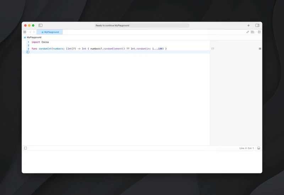Click the stop execution square in debug bar
Screen dimensions: 284x195
(x=26, y=148)
